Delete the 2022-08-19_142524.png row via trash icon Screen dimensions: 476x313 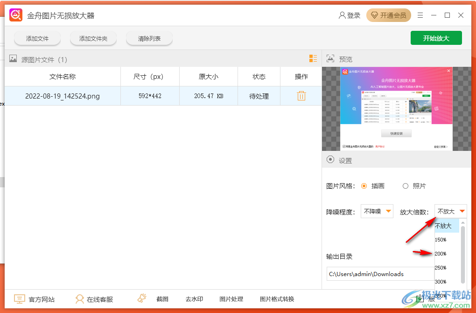(x=301, y=96)
